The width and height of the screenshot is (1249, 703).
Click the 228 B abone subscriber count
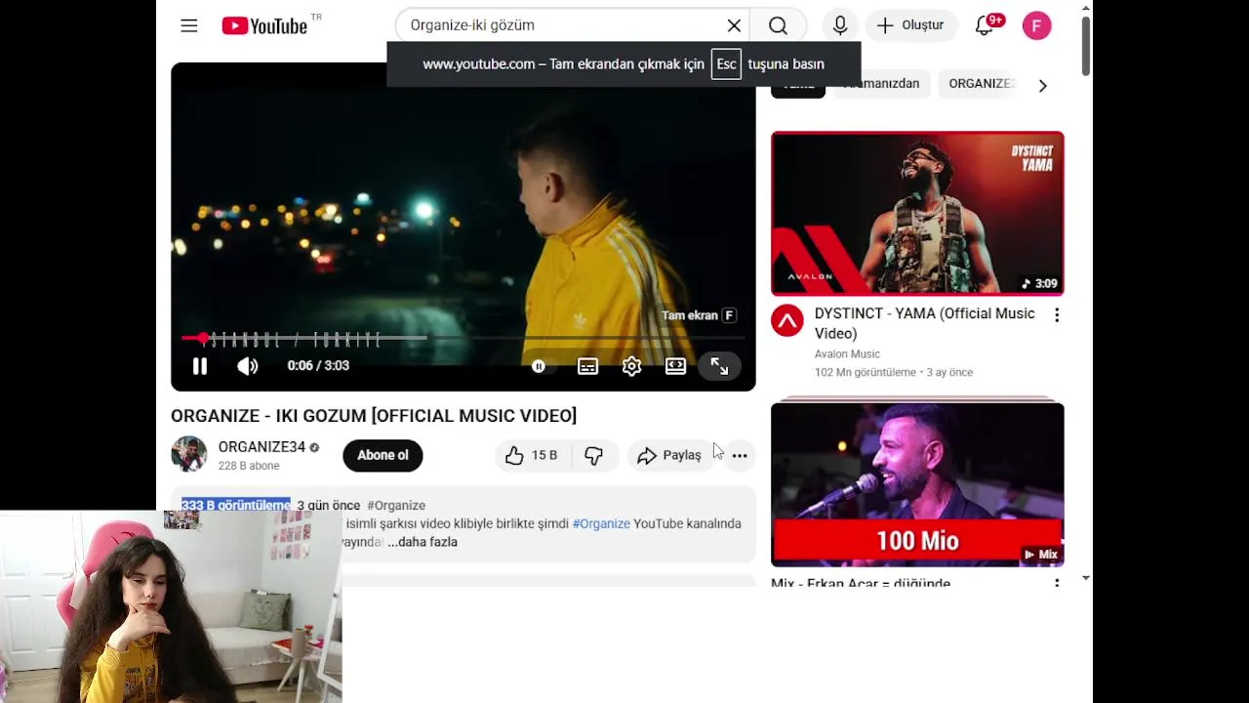pos(249,466)
